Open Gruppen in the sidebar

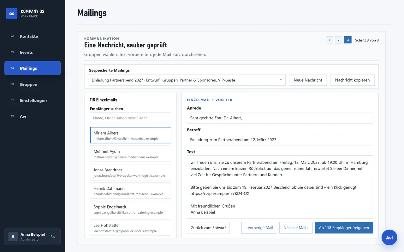33,84
